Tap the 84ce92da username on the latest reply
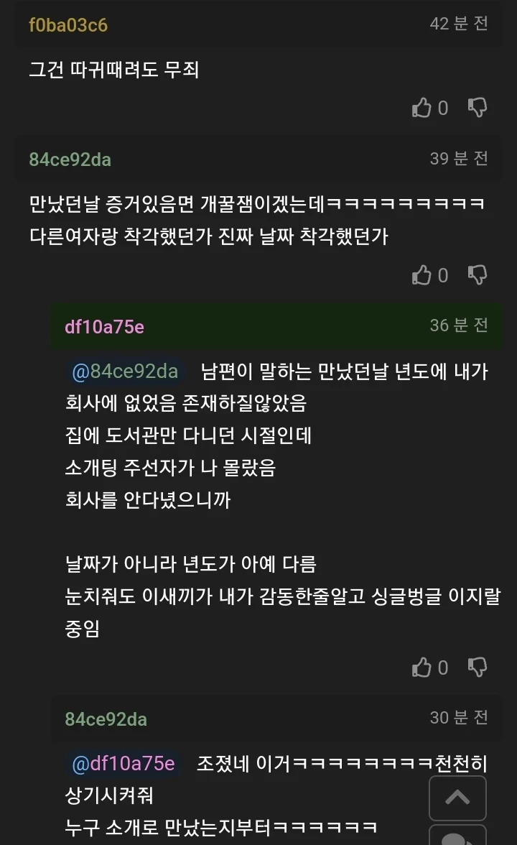Image resolution: width=517 pixels, height=845 pixels. [106, 719]
